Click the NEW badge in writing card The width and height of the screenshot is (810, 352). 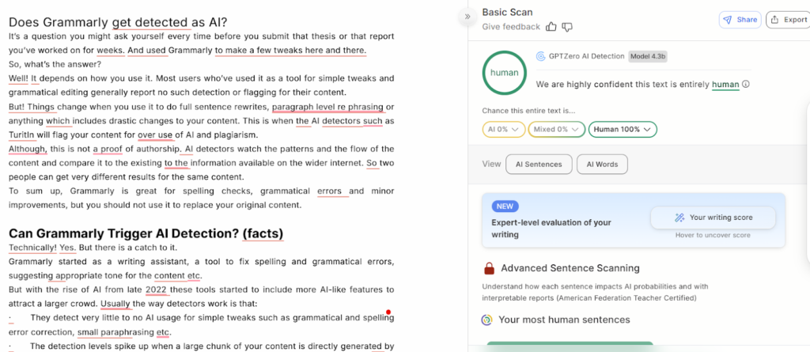point(505,206)
